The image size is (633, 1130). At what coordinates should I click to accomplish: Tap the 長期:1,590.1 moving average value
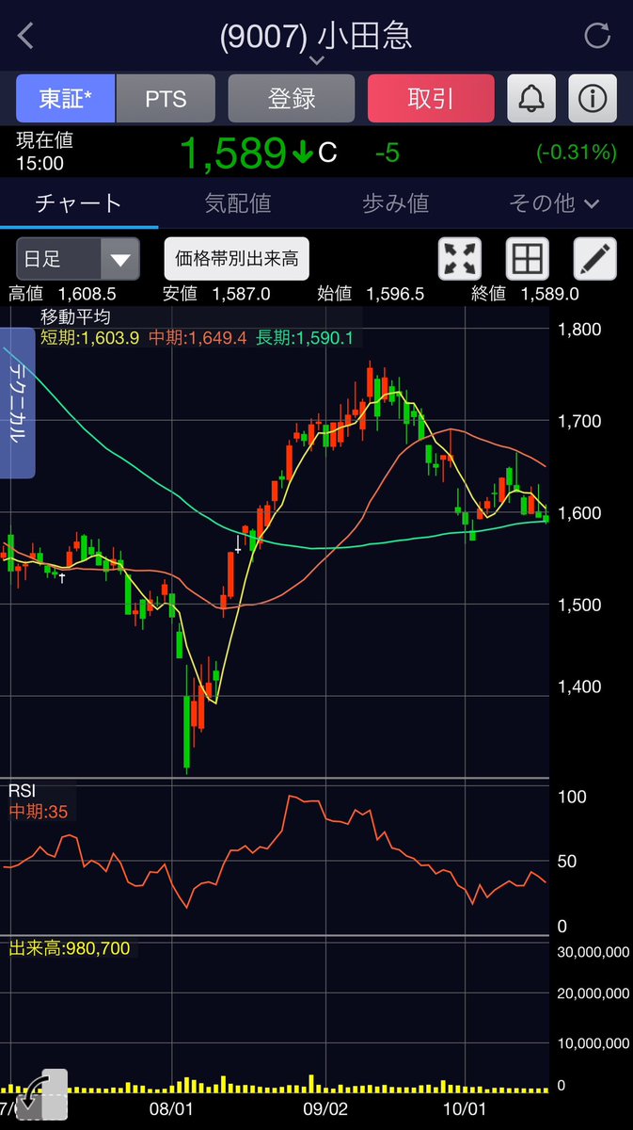(x=303, y=337)
